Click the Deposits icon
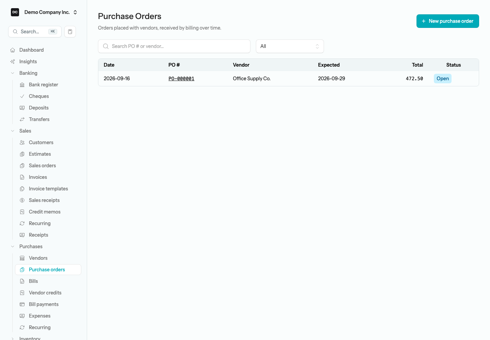Image resolution: width=490 pixels, height=340 pixels. [x=22, y=108]
